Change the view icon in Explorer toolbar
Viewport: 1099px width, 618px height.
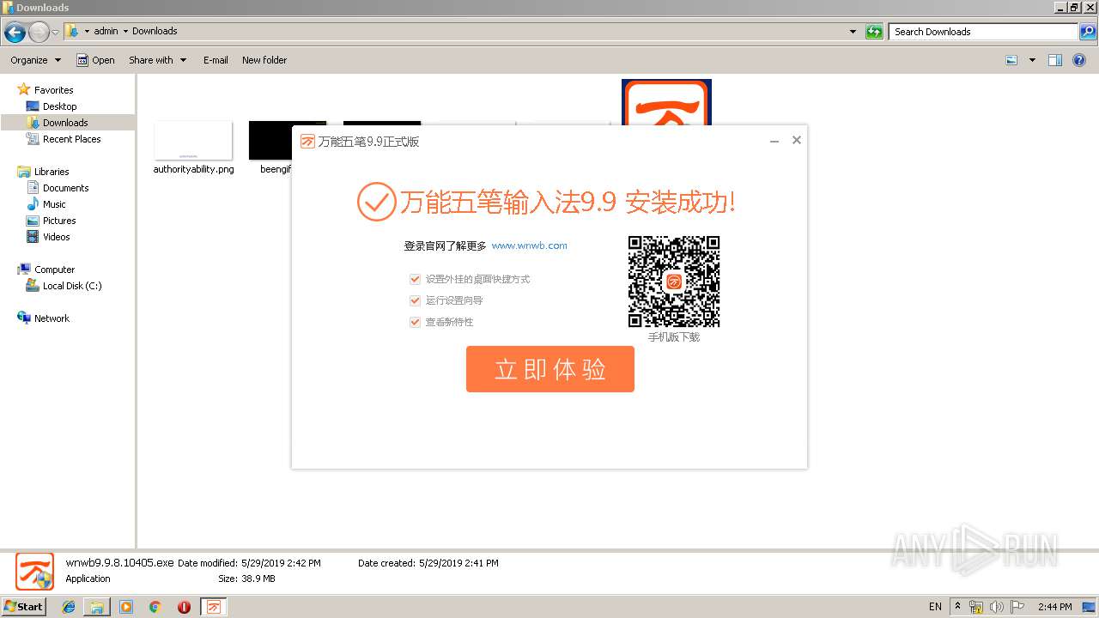[x=1011, y=60]
